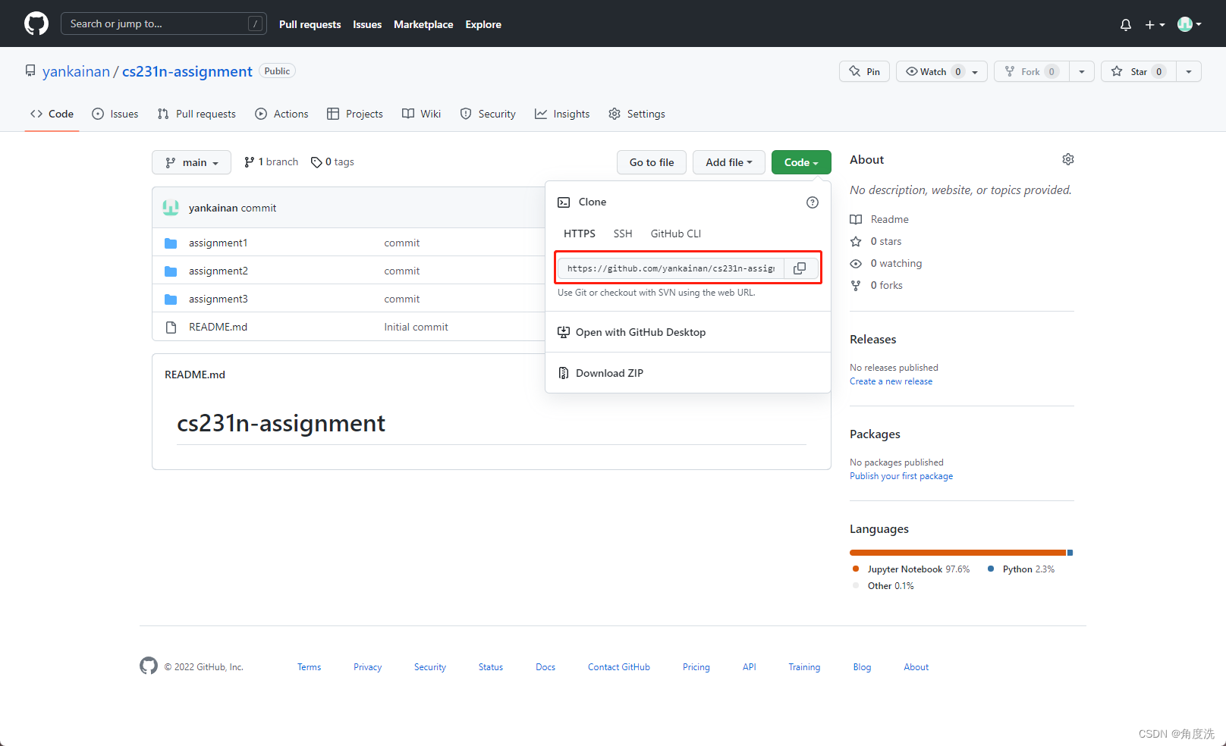Open the Wiki tab

(421, 114)
